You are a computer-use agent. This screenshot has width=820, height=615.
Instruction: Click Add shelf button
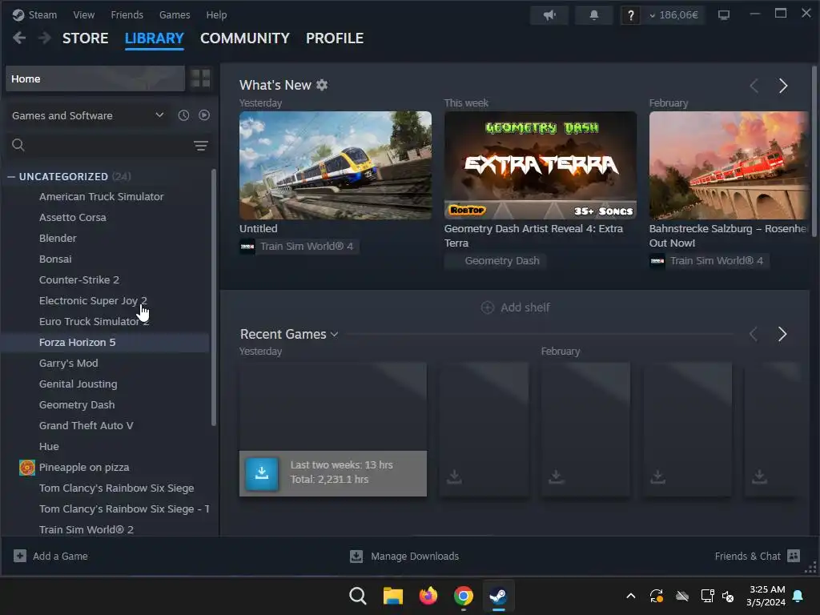[x=515, y=307]
